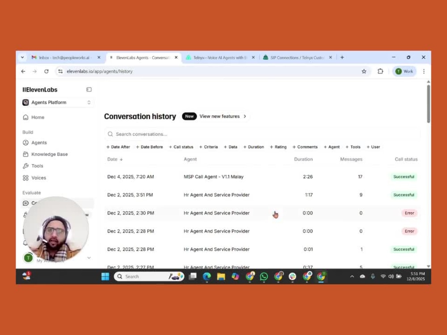Switch to the Telnyx Voice AI Agents tab

click(x=220, y=58)
